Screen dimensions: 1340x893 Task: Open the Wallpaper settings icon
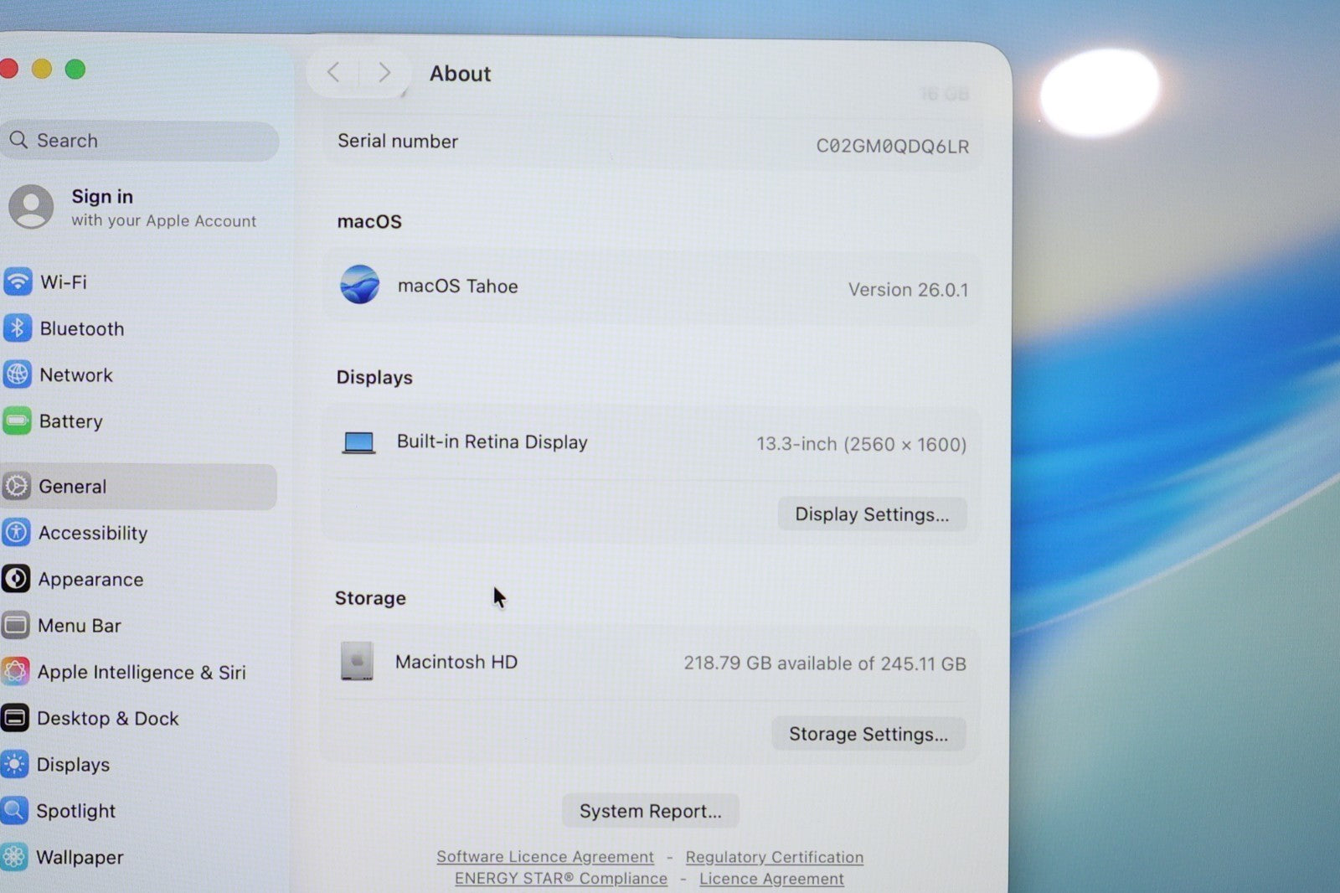(x=15, y=856)
